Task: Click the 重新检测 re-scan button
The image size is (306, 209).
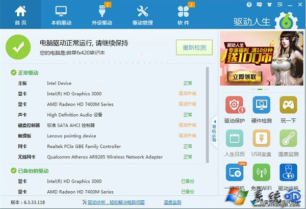Action: [x=194, y=47]
